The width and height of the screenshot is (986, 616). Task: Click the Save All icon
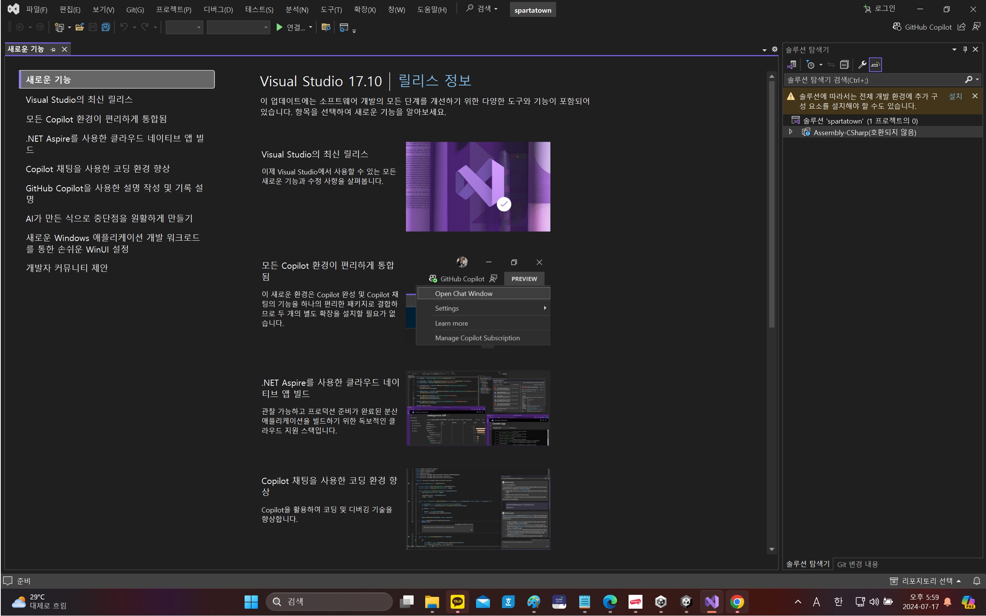[x=106, y=27]
